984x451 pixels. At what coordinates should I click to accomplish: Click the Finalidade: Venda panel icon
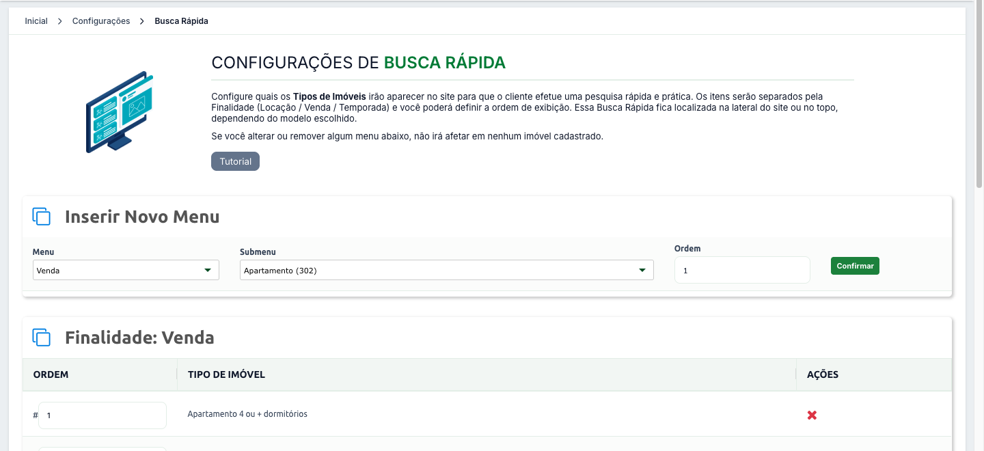click(42, 337)
